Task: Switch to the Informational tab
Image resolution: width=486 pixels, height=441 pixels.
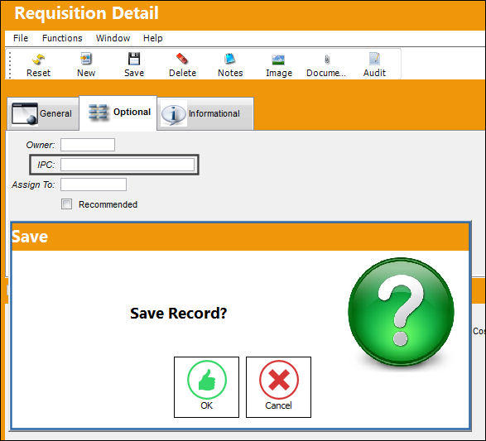Action: pos(205,113)
